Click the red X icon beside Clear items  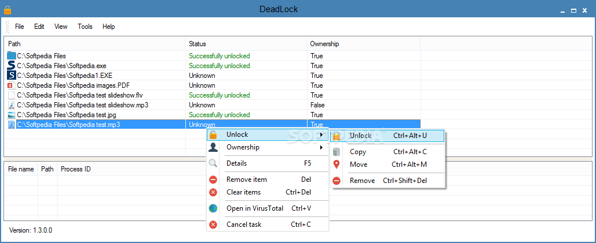[x=213, y=192]
